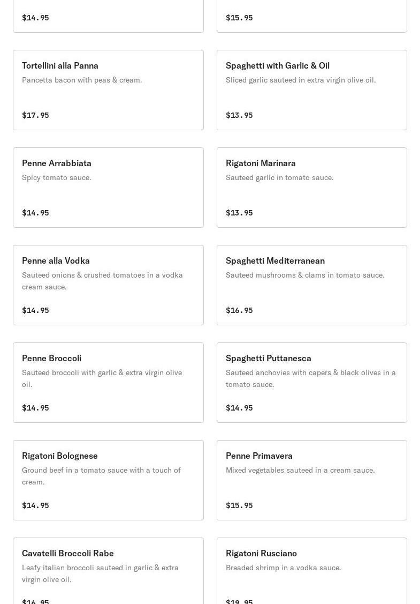Click the $17.95 Tortellini price
The width and height of the screenshot is (420, 604).
pos(35,115)
